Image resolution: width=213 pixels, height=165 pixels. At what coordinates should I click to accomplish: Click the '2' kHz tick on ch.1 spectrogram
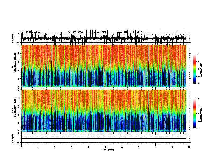point(19,78)
